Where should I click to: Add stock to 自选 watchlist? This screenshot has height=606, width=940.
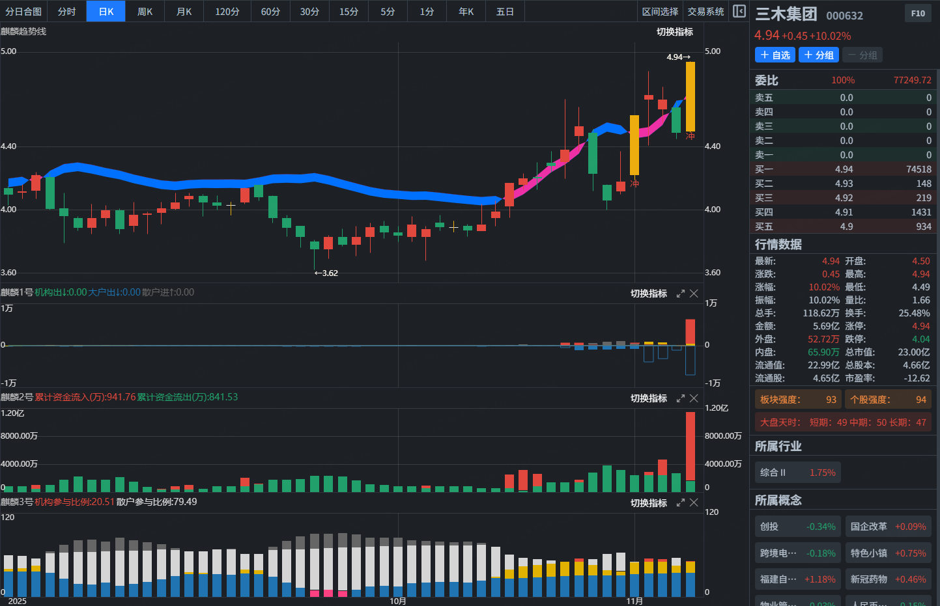(x=775, y=55)
